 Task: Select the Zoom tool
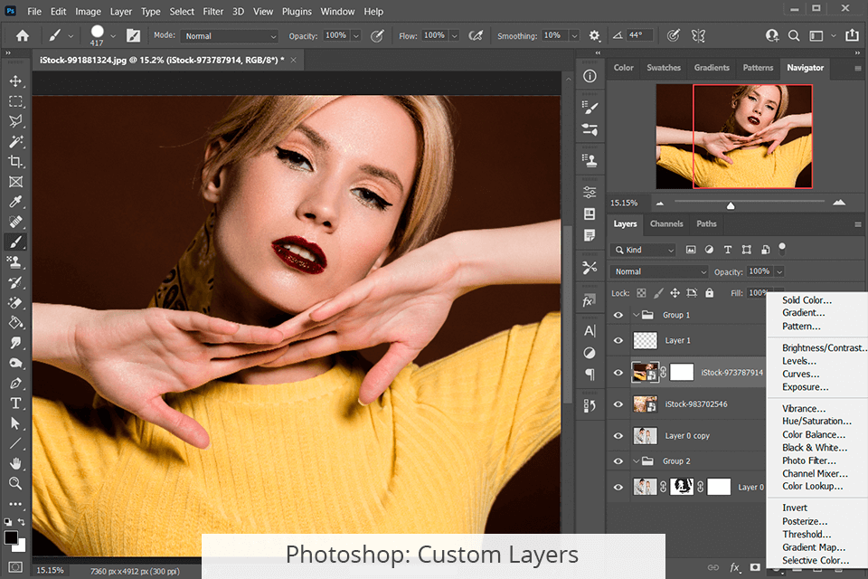pyautogui.click(x=15, y=484)
